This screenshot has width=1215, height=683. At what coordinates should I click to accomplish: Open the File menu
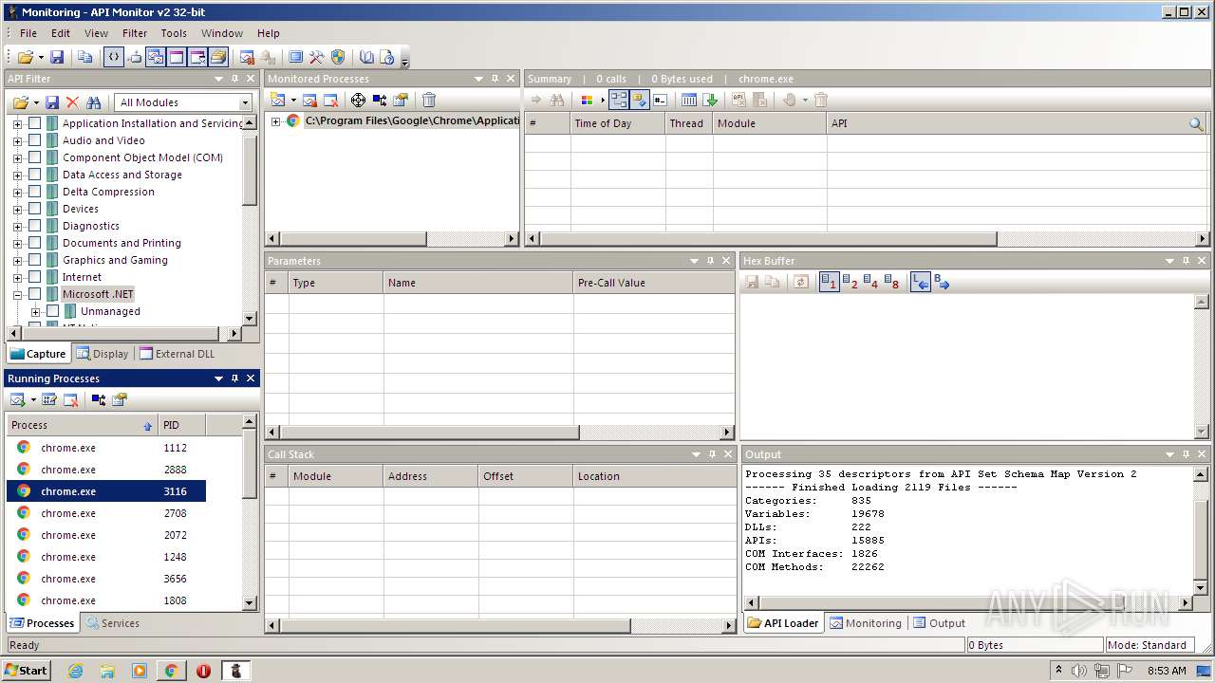[28, 33]
